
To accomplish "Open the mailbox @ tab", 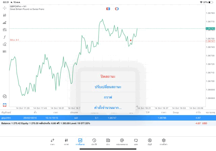I will 122,142.
